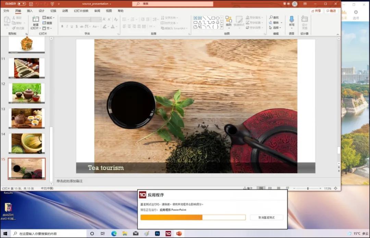Screen dimensions: 370x238
Task: Open the Insert (插入) ribbon tab
Action: pos(30,11)
